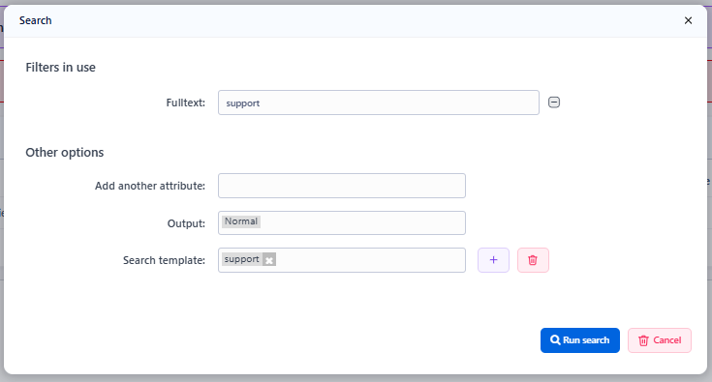This screenshot has width=712, height=382.
Task: Select the 'Normal' output tag
Action: click(241, 221)
